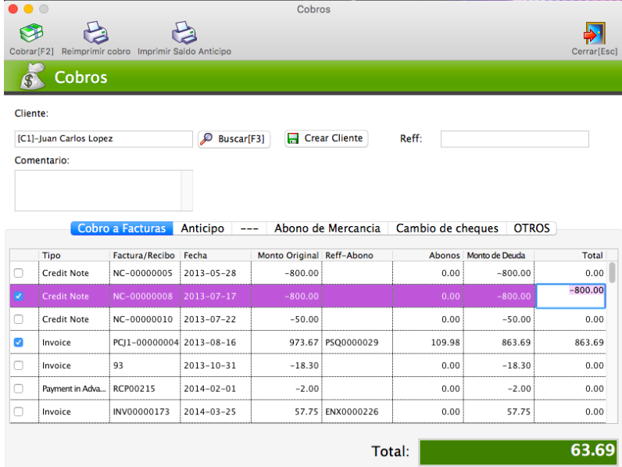Click the comment box's scrollbar track
Image resolution: width=622 pixels, height=467 pixels.
(x=187, y=191)
